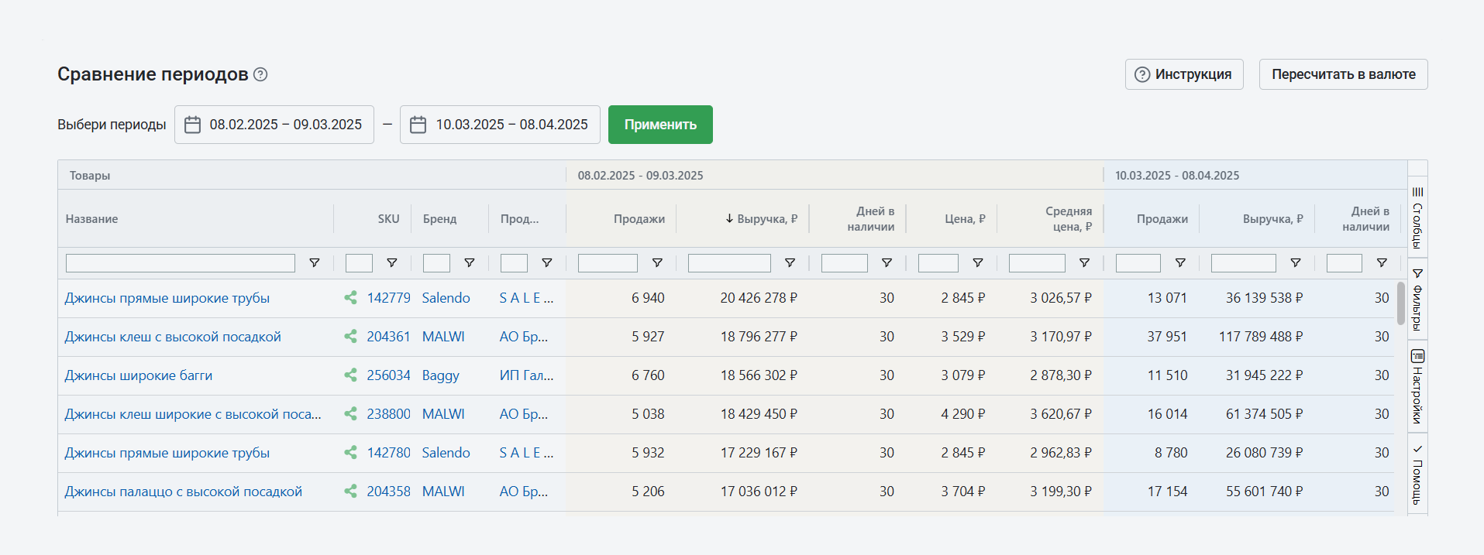Open filter icon for Средняя цена column
Viewport: 1484px width, 555px height.
[1084, 263]
